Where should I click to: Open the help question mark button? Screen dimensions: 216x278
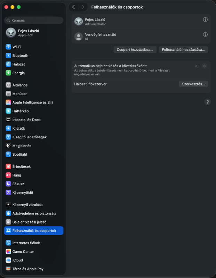[x=208, y=102]
